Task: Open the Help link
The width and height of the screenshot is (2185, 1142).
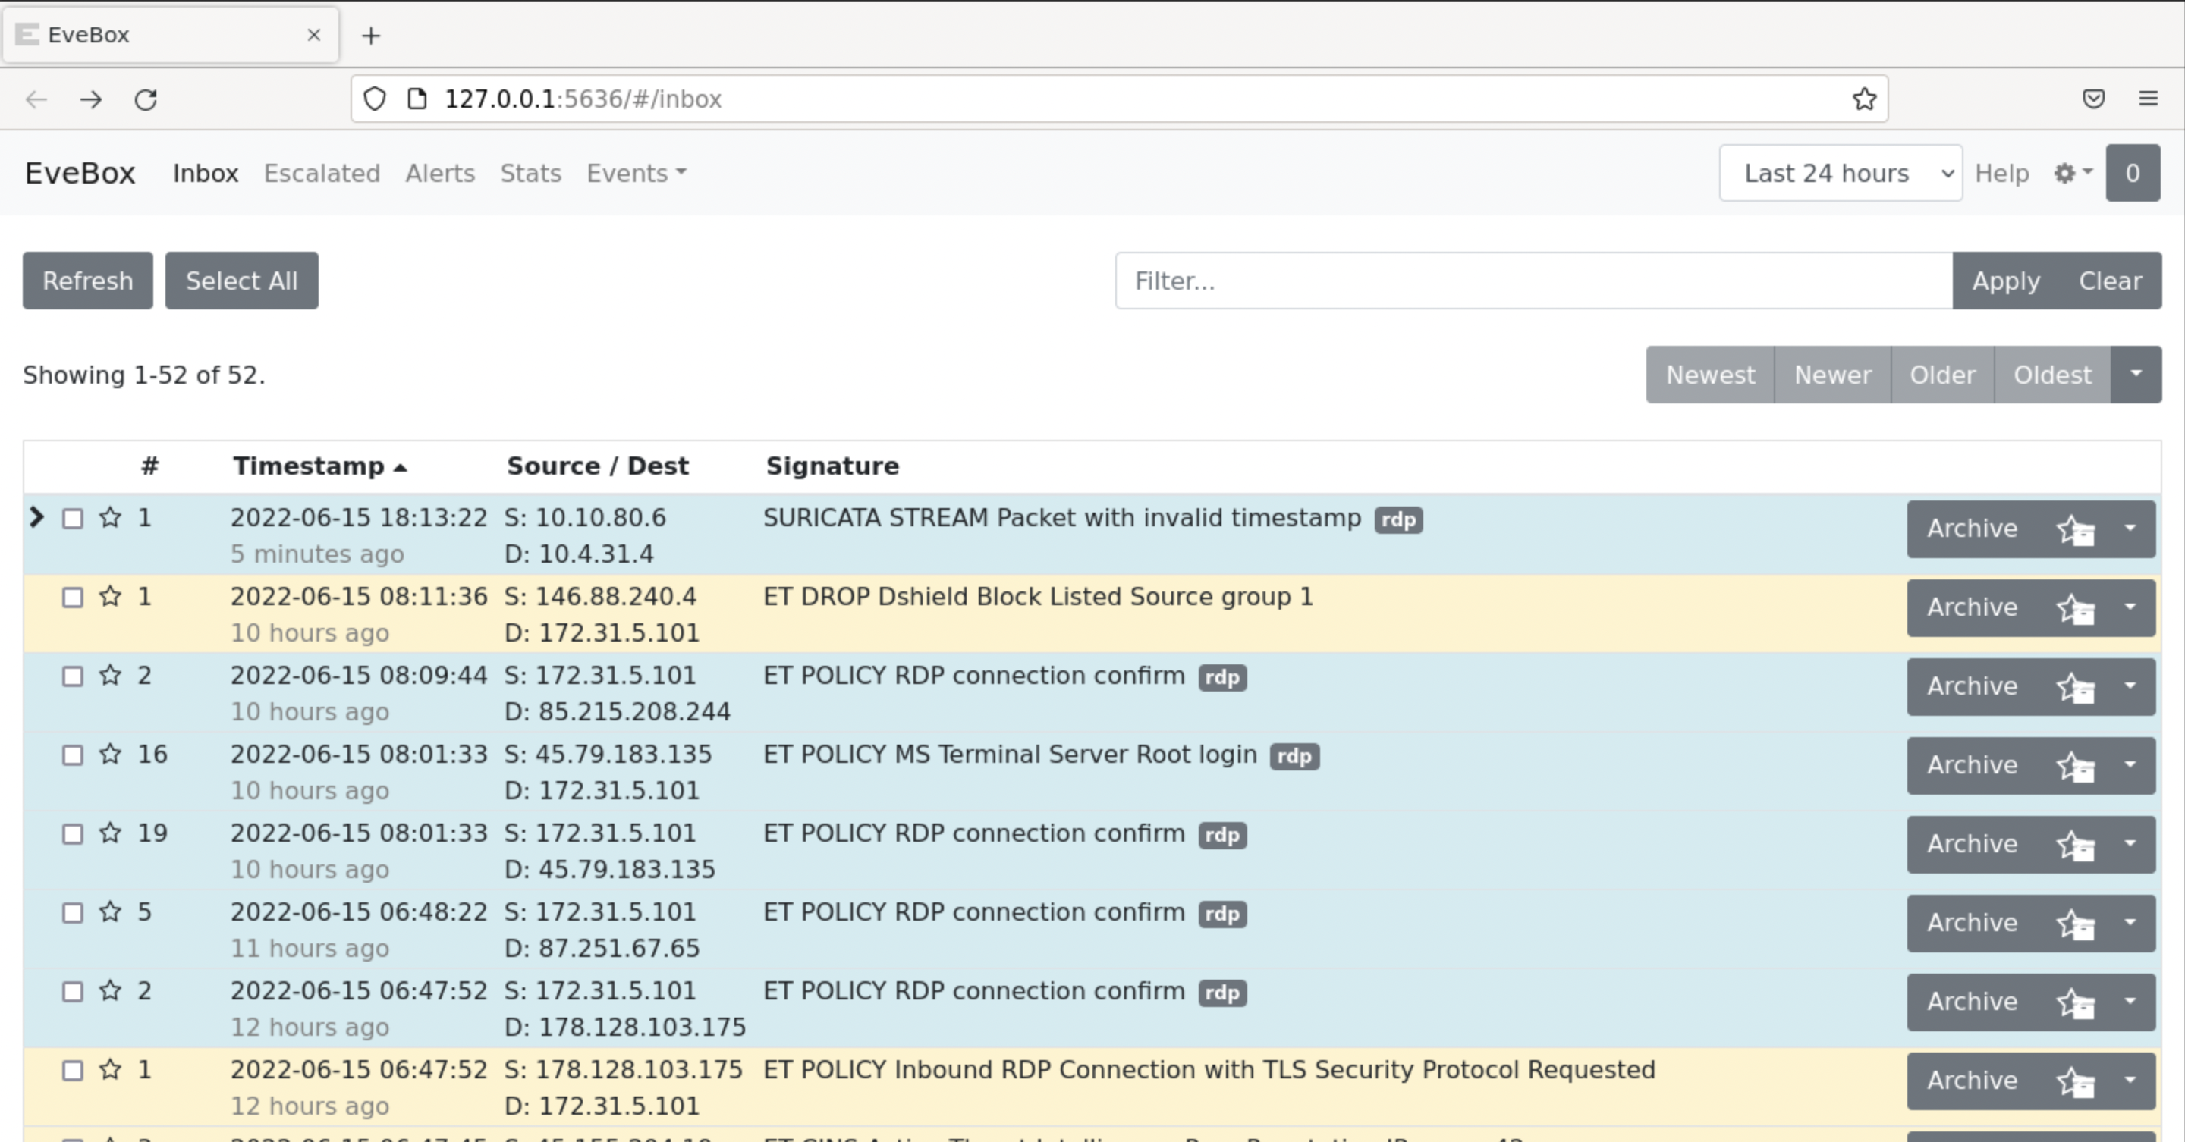Action: 2002,173
